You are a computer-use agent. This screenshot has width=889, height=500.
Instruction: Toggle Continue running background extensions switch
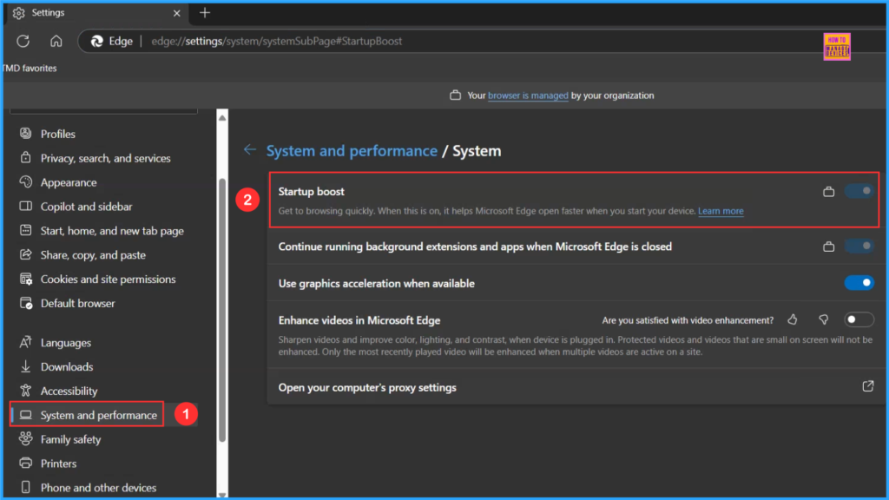coord(859,246)
